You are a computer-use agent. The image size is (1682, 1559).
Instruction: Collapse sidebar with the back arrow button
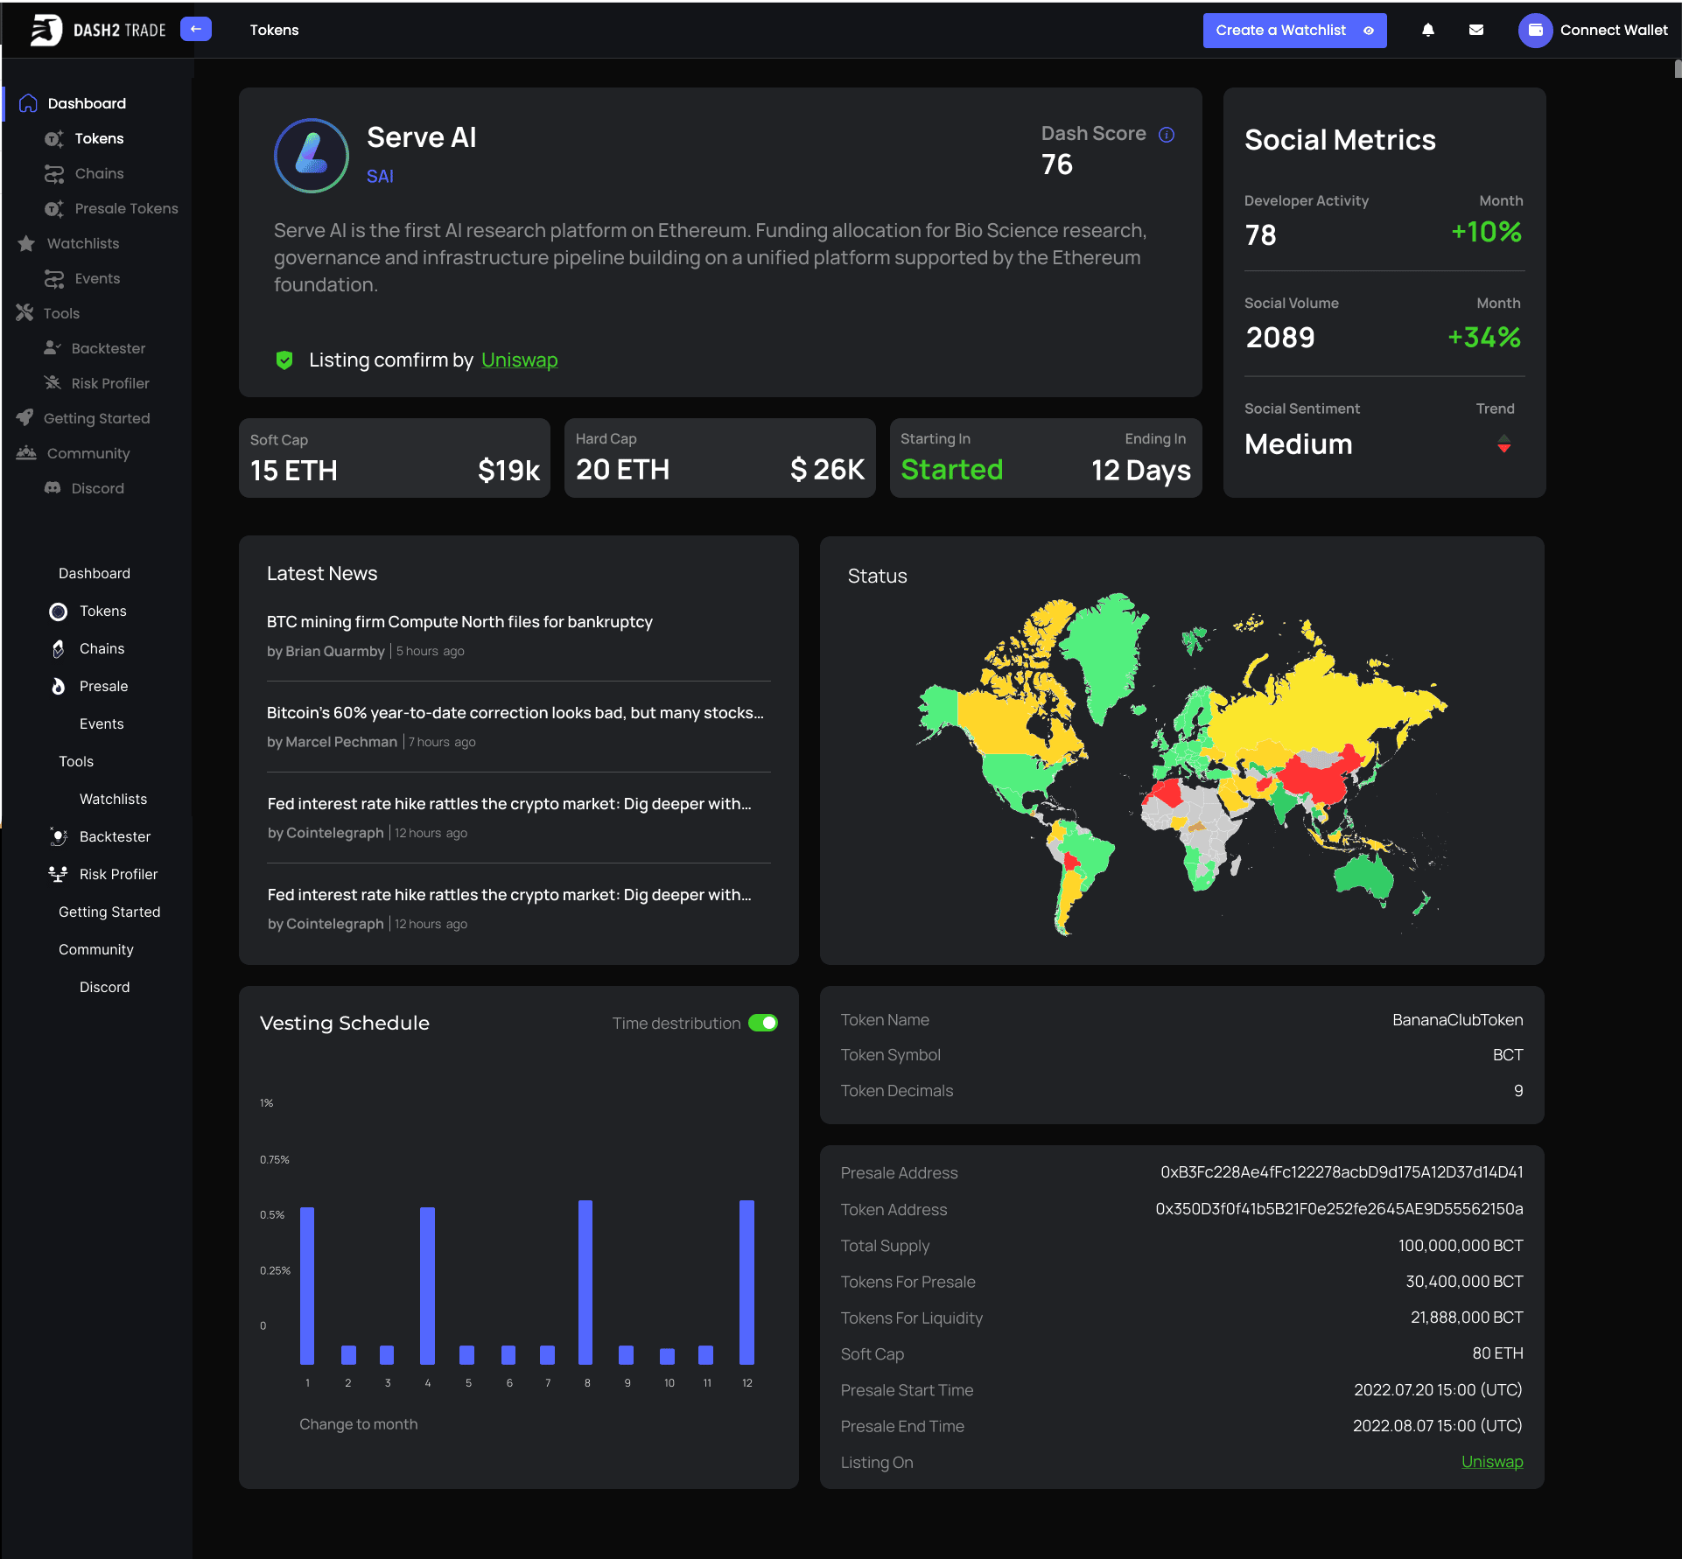tap(196, 29)
